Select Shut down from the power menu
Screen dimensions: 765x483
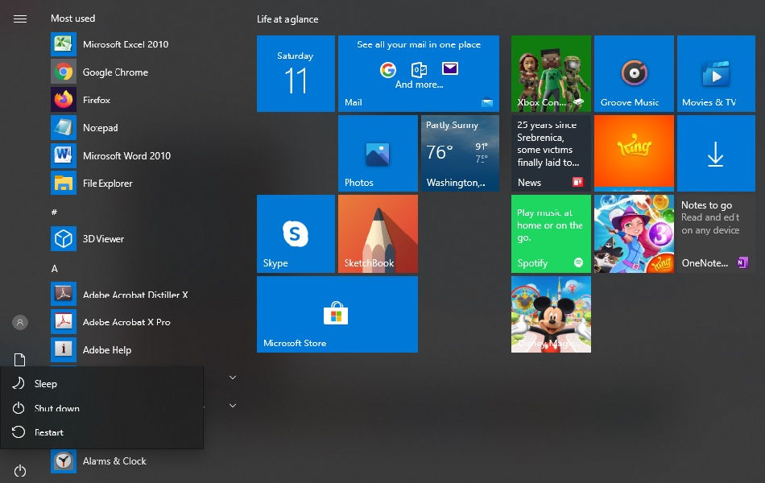point(101,408)
